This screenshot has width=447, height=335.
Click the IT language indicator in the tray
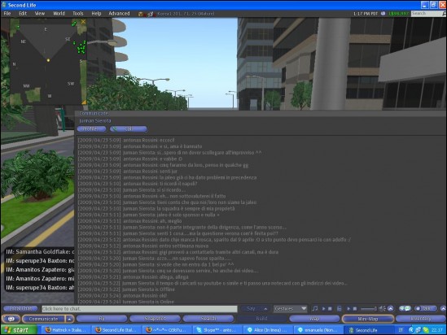click(401, 330)
